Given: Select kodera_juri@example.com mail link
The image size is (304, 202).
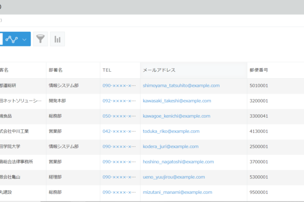Looking at the screenshot, I should (170, 146).
